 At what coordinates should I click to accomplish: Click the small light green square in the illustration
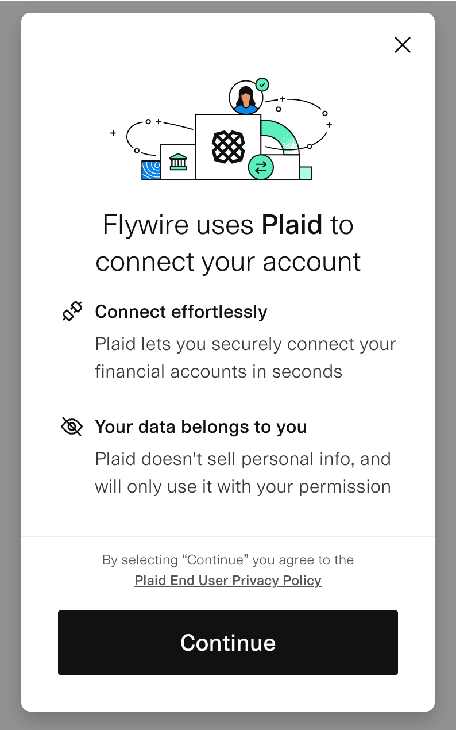click(x=306, y=173)
